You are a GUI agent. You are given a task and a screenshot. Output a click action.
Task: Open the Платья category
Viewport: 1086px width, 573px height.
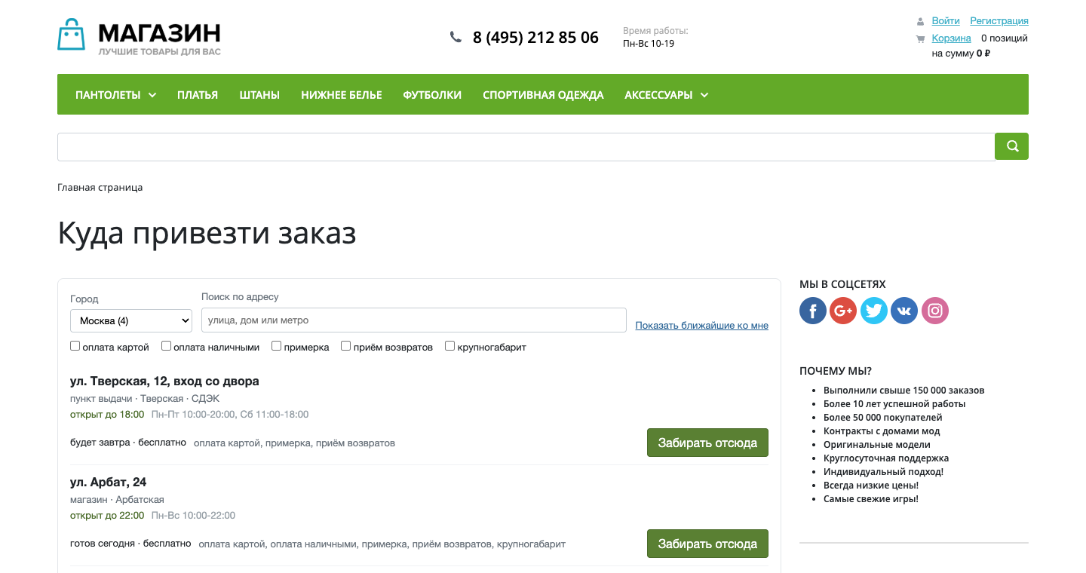[198, 95]
